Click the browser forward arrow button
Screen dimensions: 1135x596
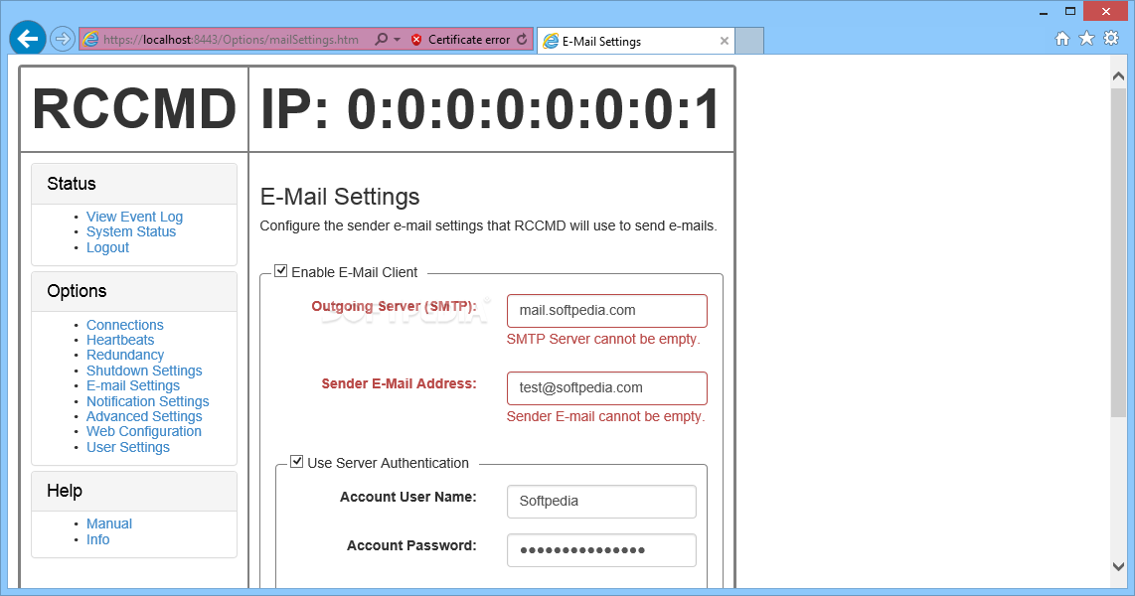[x=63, y=39]
